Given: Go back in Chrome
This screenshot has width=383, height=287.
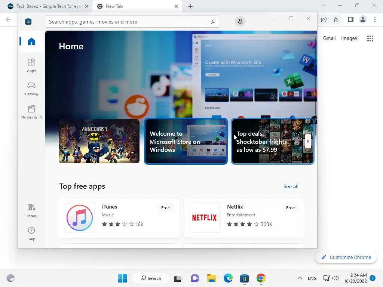Looking at the screenshot, I should (x=8, y=19).
